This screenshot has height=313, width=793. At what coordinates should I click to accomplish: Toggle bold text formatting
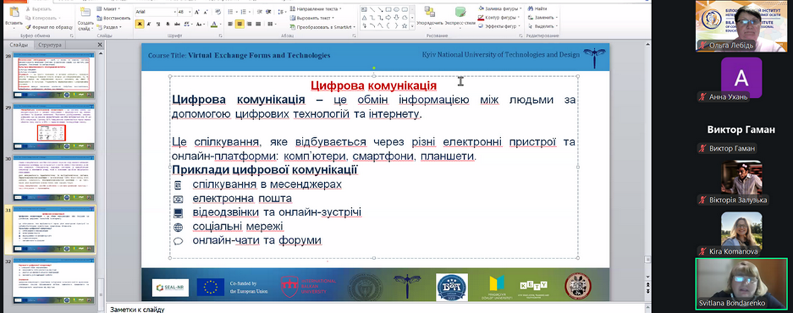point(140,24)
